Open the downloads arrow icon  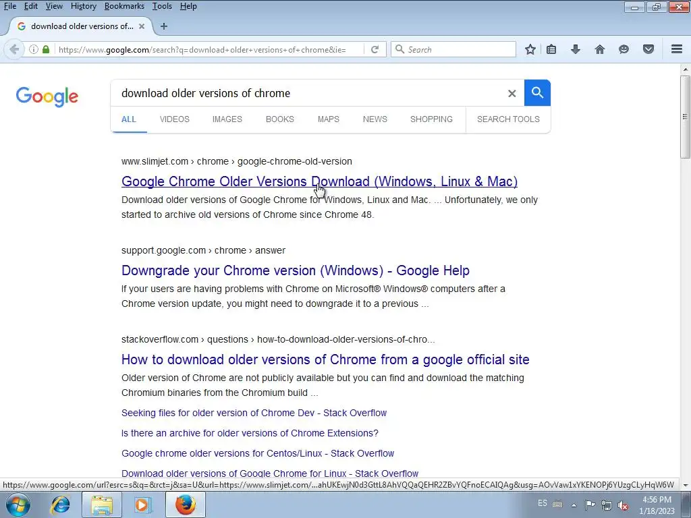[575, 49]
